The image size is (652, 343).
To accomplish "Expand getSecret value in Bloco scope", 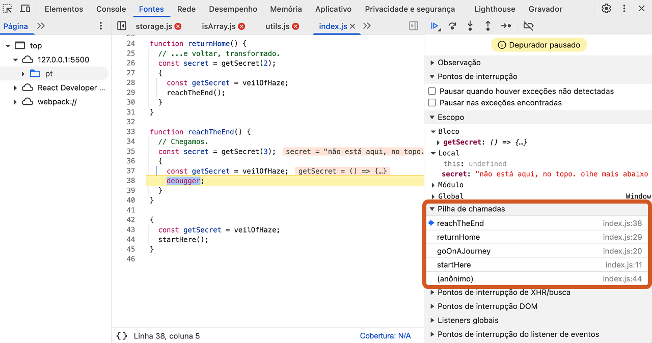I will (x=439, y=142).
